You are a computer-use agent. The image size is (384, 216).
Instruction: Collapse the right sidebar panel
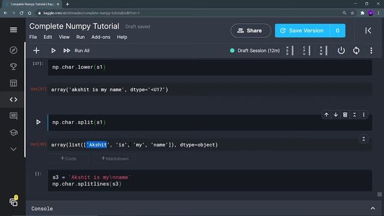[368, 31]
